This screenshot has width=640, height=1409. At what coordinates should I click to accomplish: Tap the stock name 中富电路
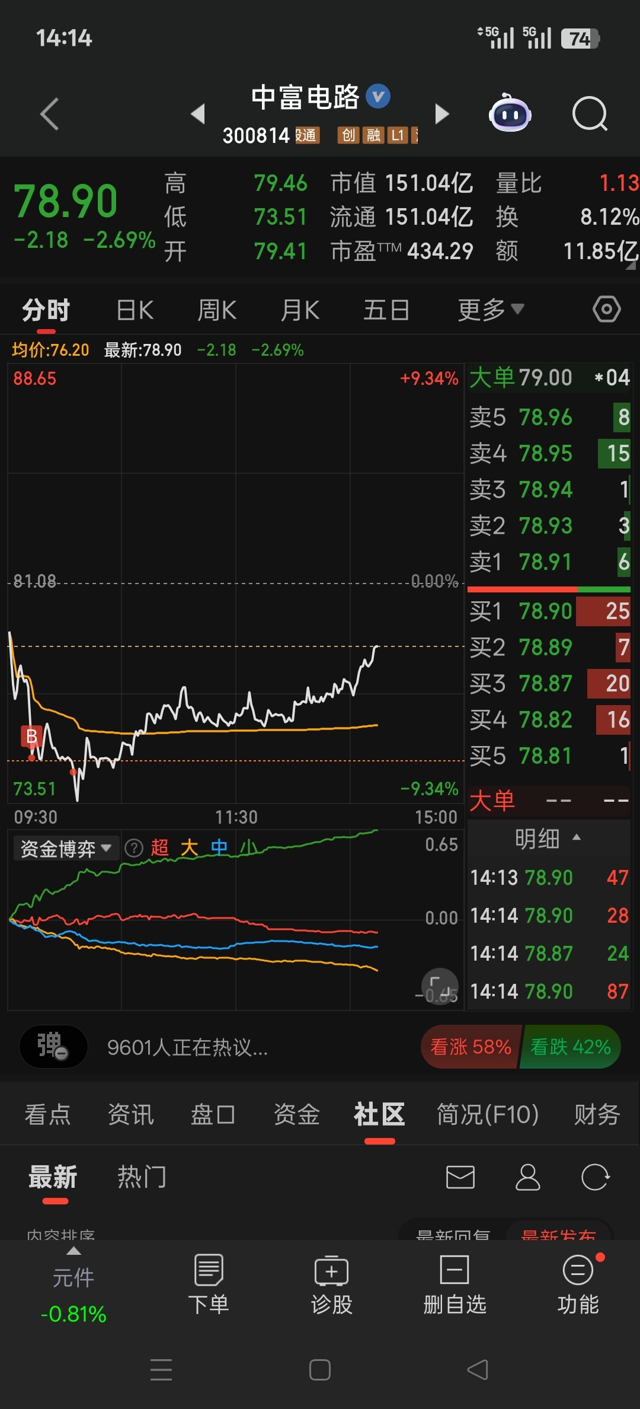point(305,97)
